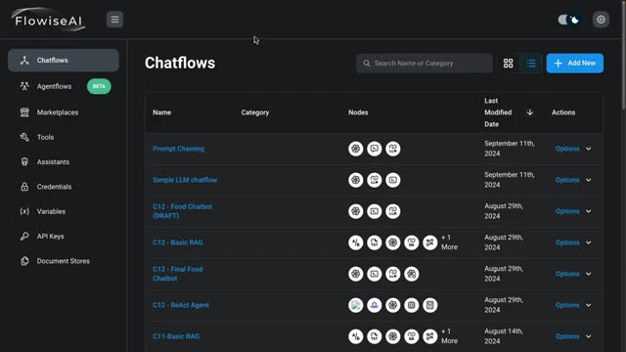The image size is (626, 352).
Task: Toggle the sidebar hamburger menu
Action: point(114,20)
